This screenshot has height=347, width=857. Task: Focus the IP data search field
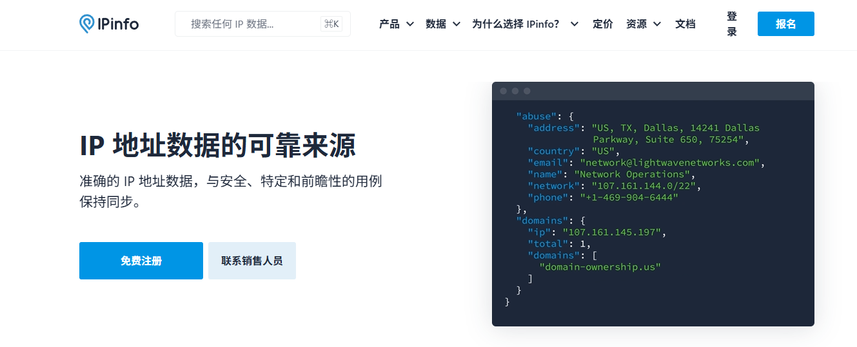click(262, 24)
